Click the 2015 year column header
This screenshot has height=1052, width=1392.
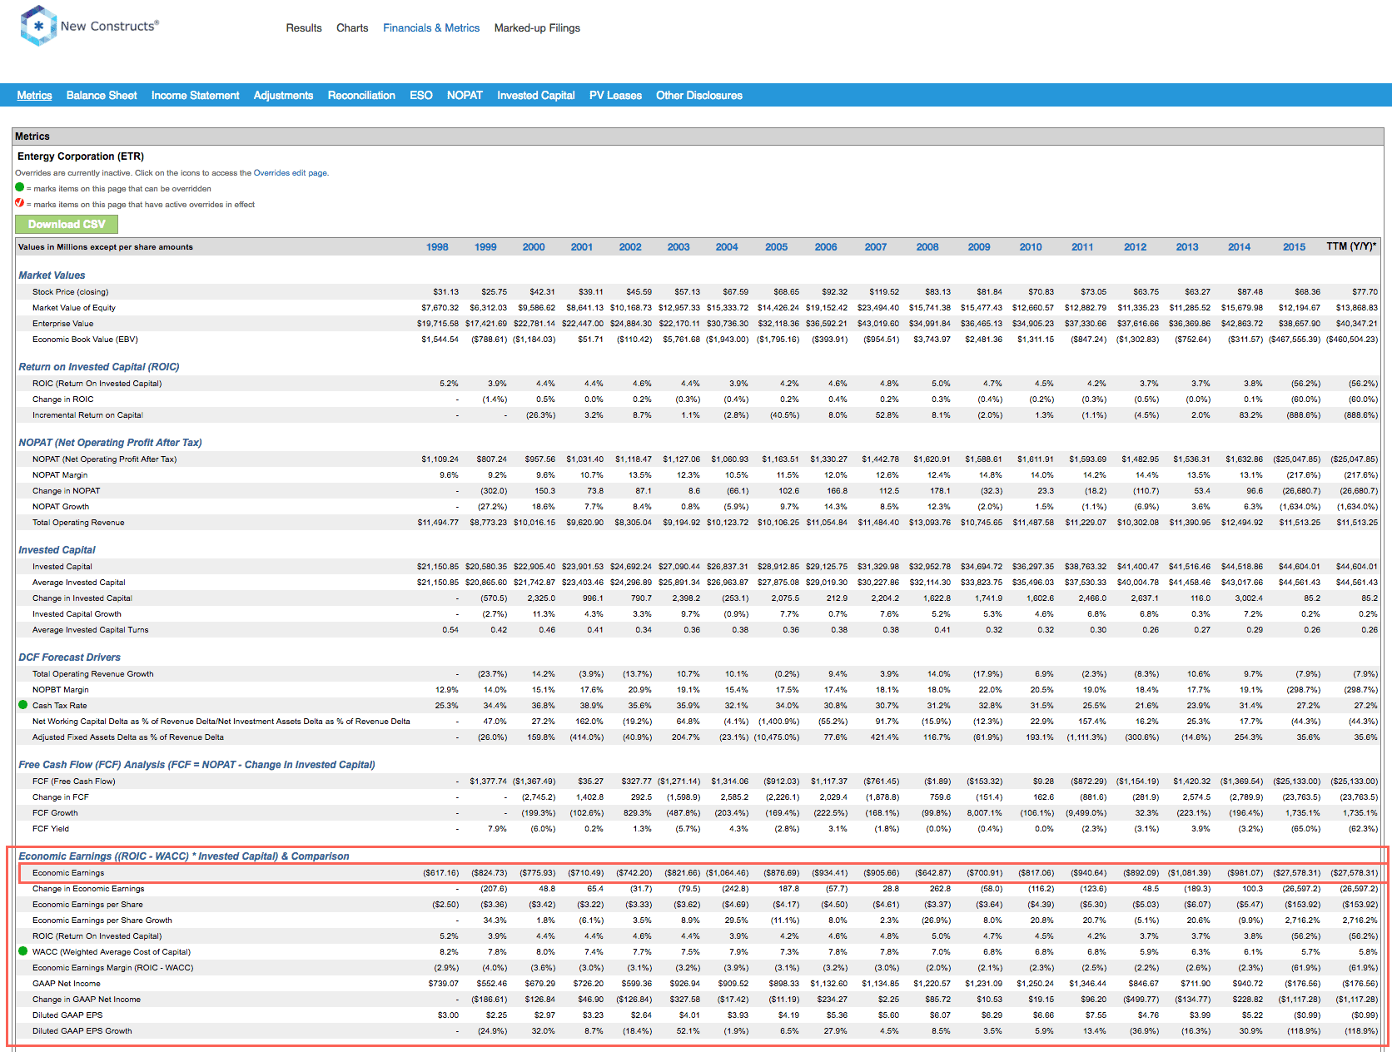point(1294,247)
